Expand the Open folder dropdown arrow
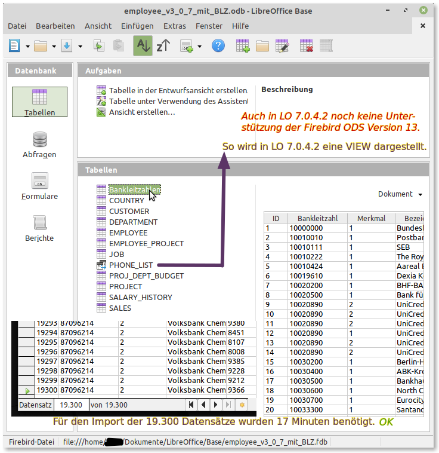Viewport: 439px width, 453px height. click(54, 46)
